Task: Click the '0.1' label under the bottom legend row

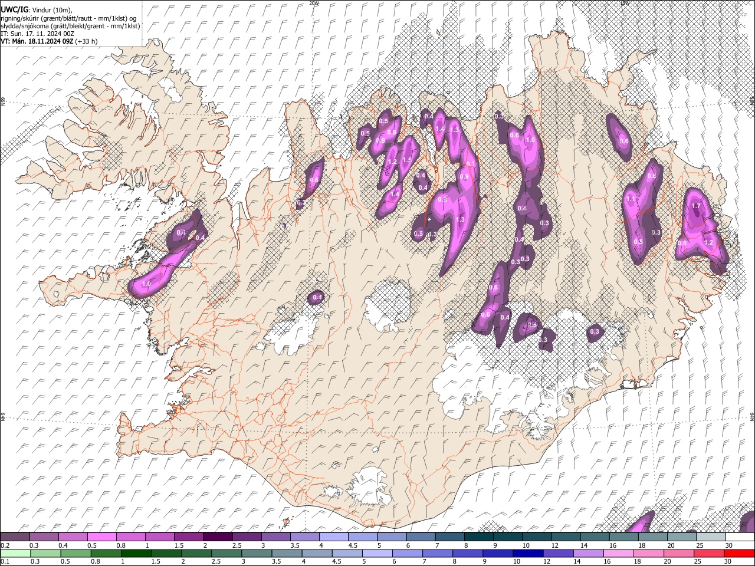Action: [x=4, y=561]
